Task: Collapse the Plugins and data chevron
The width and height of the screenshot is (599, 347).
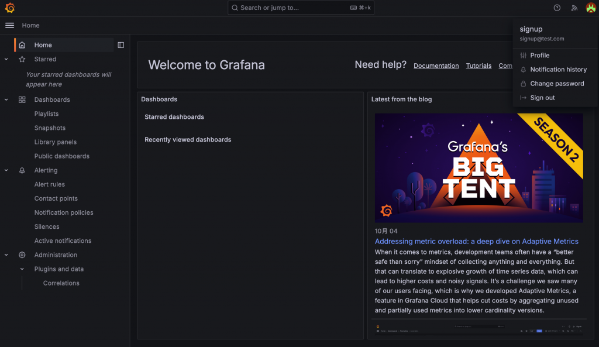Action: (22, 269)
